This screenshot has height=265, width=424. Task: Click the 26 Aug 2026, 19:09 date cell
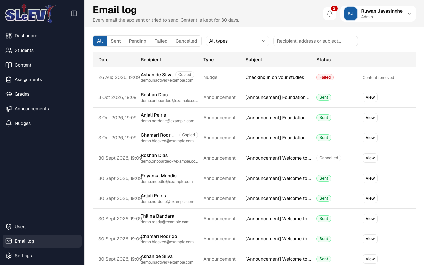119,77
